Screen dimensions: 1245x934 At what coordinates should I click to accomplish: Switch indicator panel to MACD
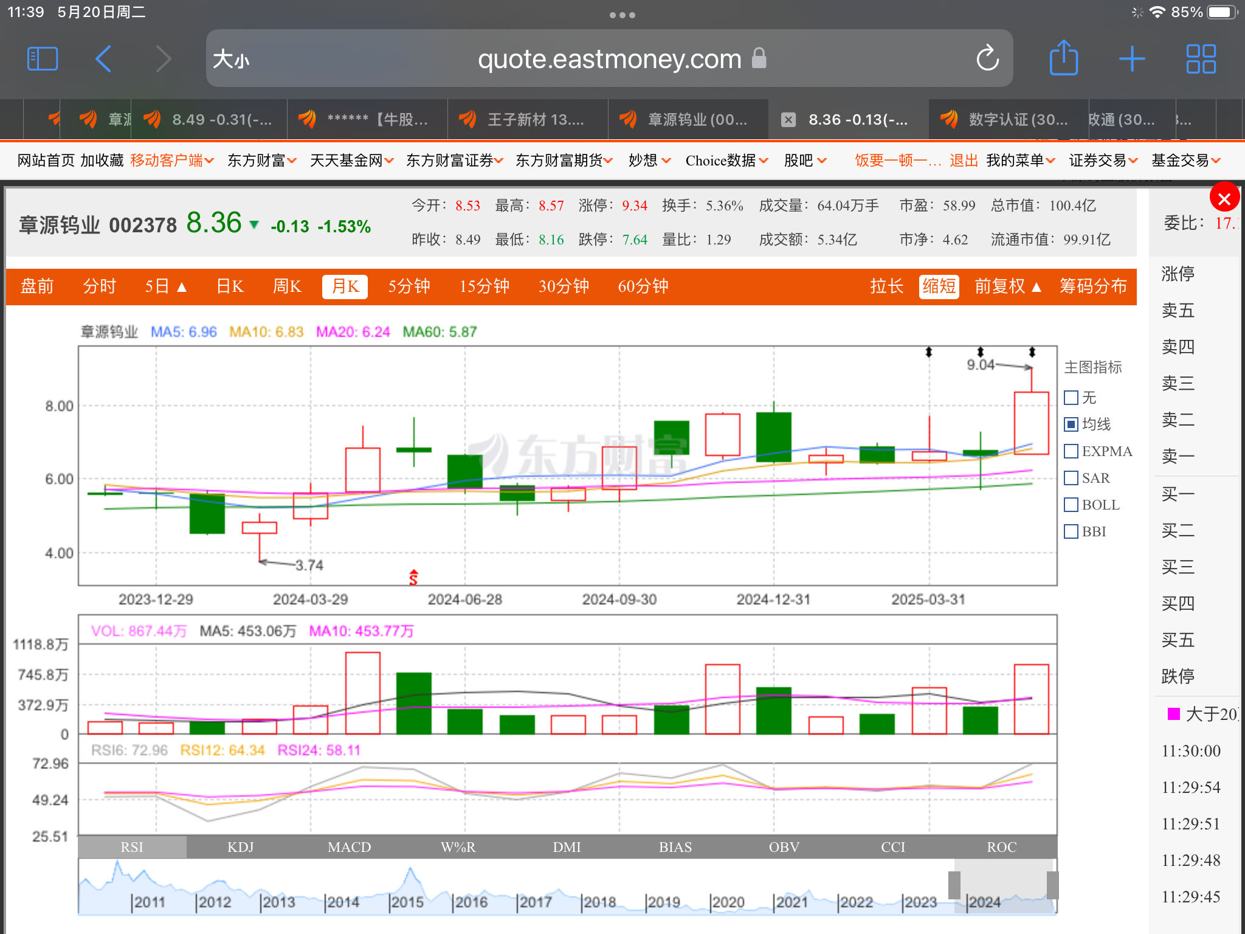point(350,847)
